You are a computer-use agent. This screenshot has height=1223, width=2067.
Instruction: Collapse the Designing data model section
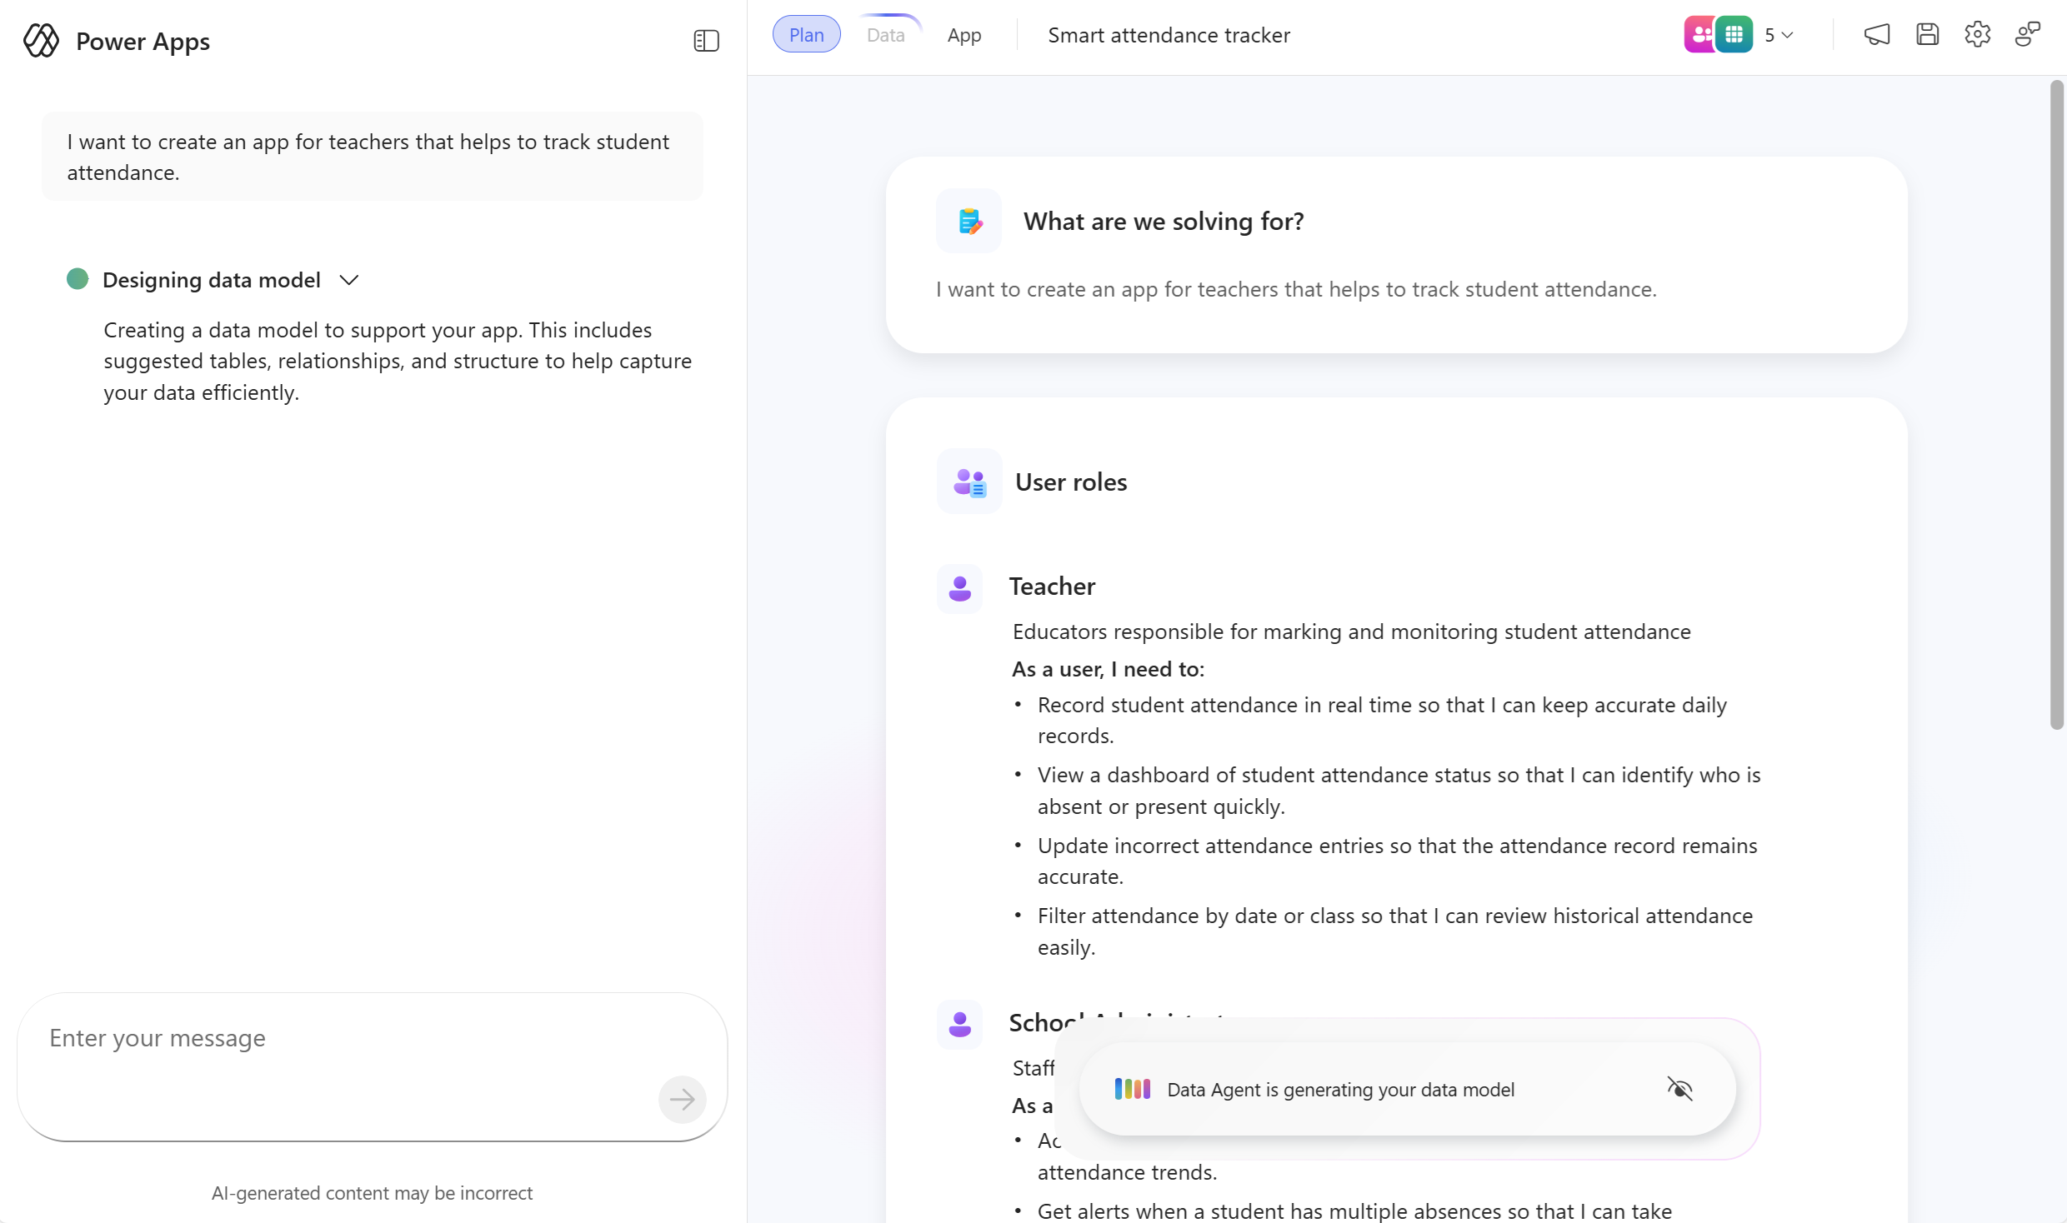pos(349,280)
